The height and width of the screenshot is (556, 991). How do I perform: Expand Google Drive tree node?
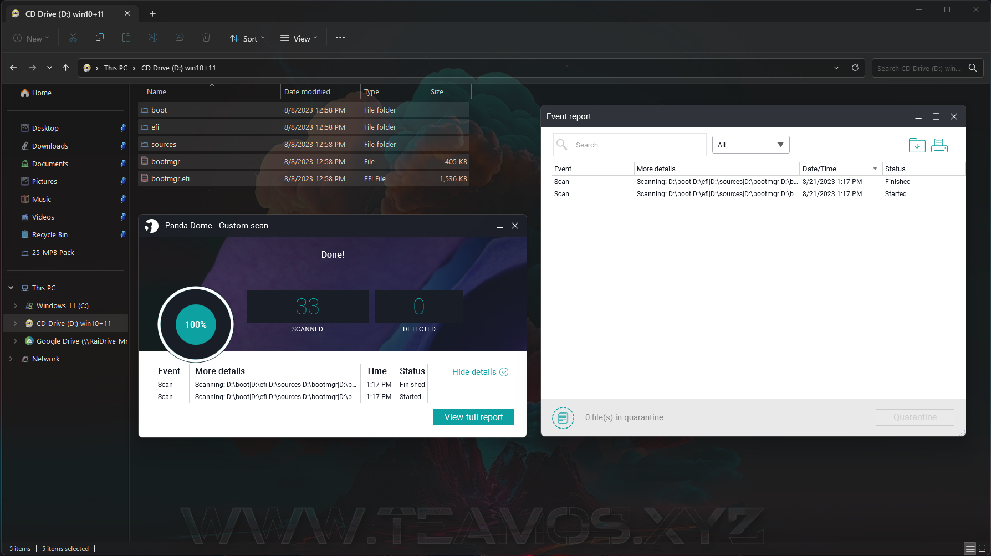15,341
